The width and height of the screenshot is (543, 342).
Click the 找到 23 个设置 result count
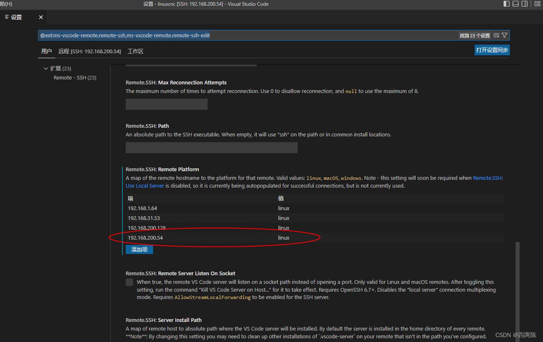point(475,36)
